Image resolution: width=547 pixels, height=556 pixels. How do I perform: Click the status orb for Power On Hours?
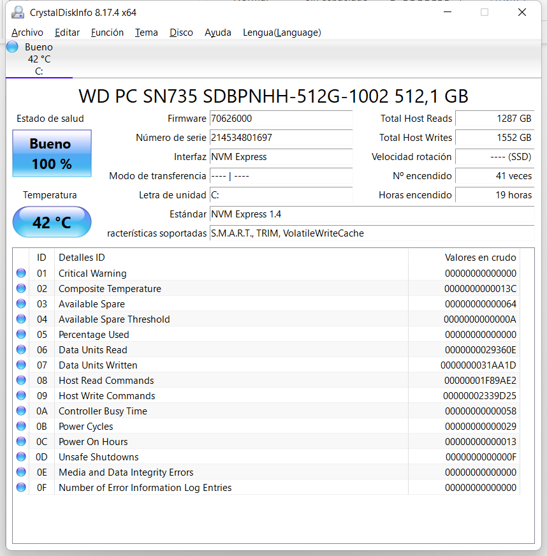(x=21, y=441)
